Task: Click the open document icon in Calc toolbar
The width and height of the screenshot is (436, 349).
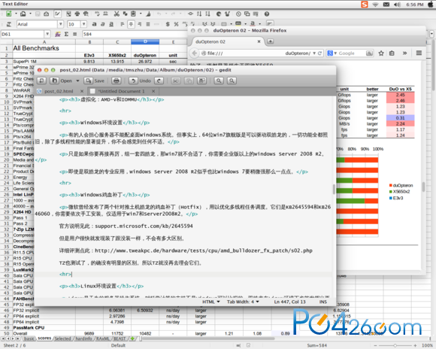Action: pos(23,14)
